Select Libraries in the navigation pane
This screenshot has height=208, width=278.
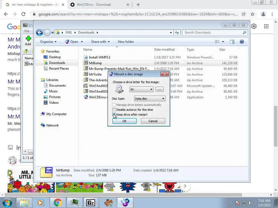pos(52,80)
